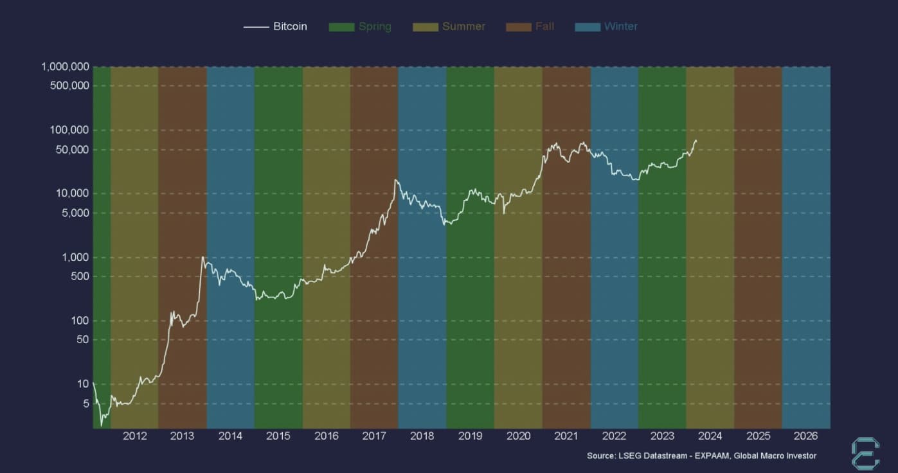
Task: Select the Bitcoin label in the legend
Action: point(291,26)
